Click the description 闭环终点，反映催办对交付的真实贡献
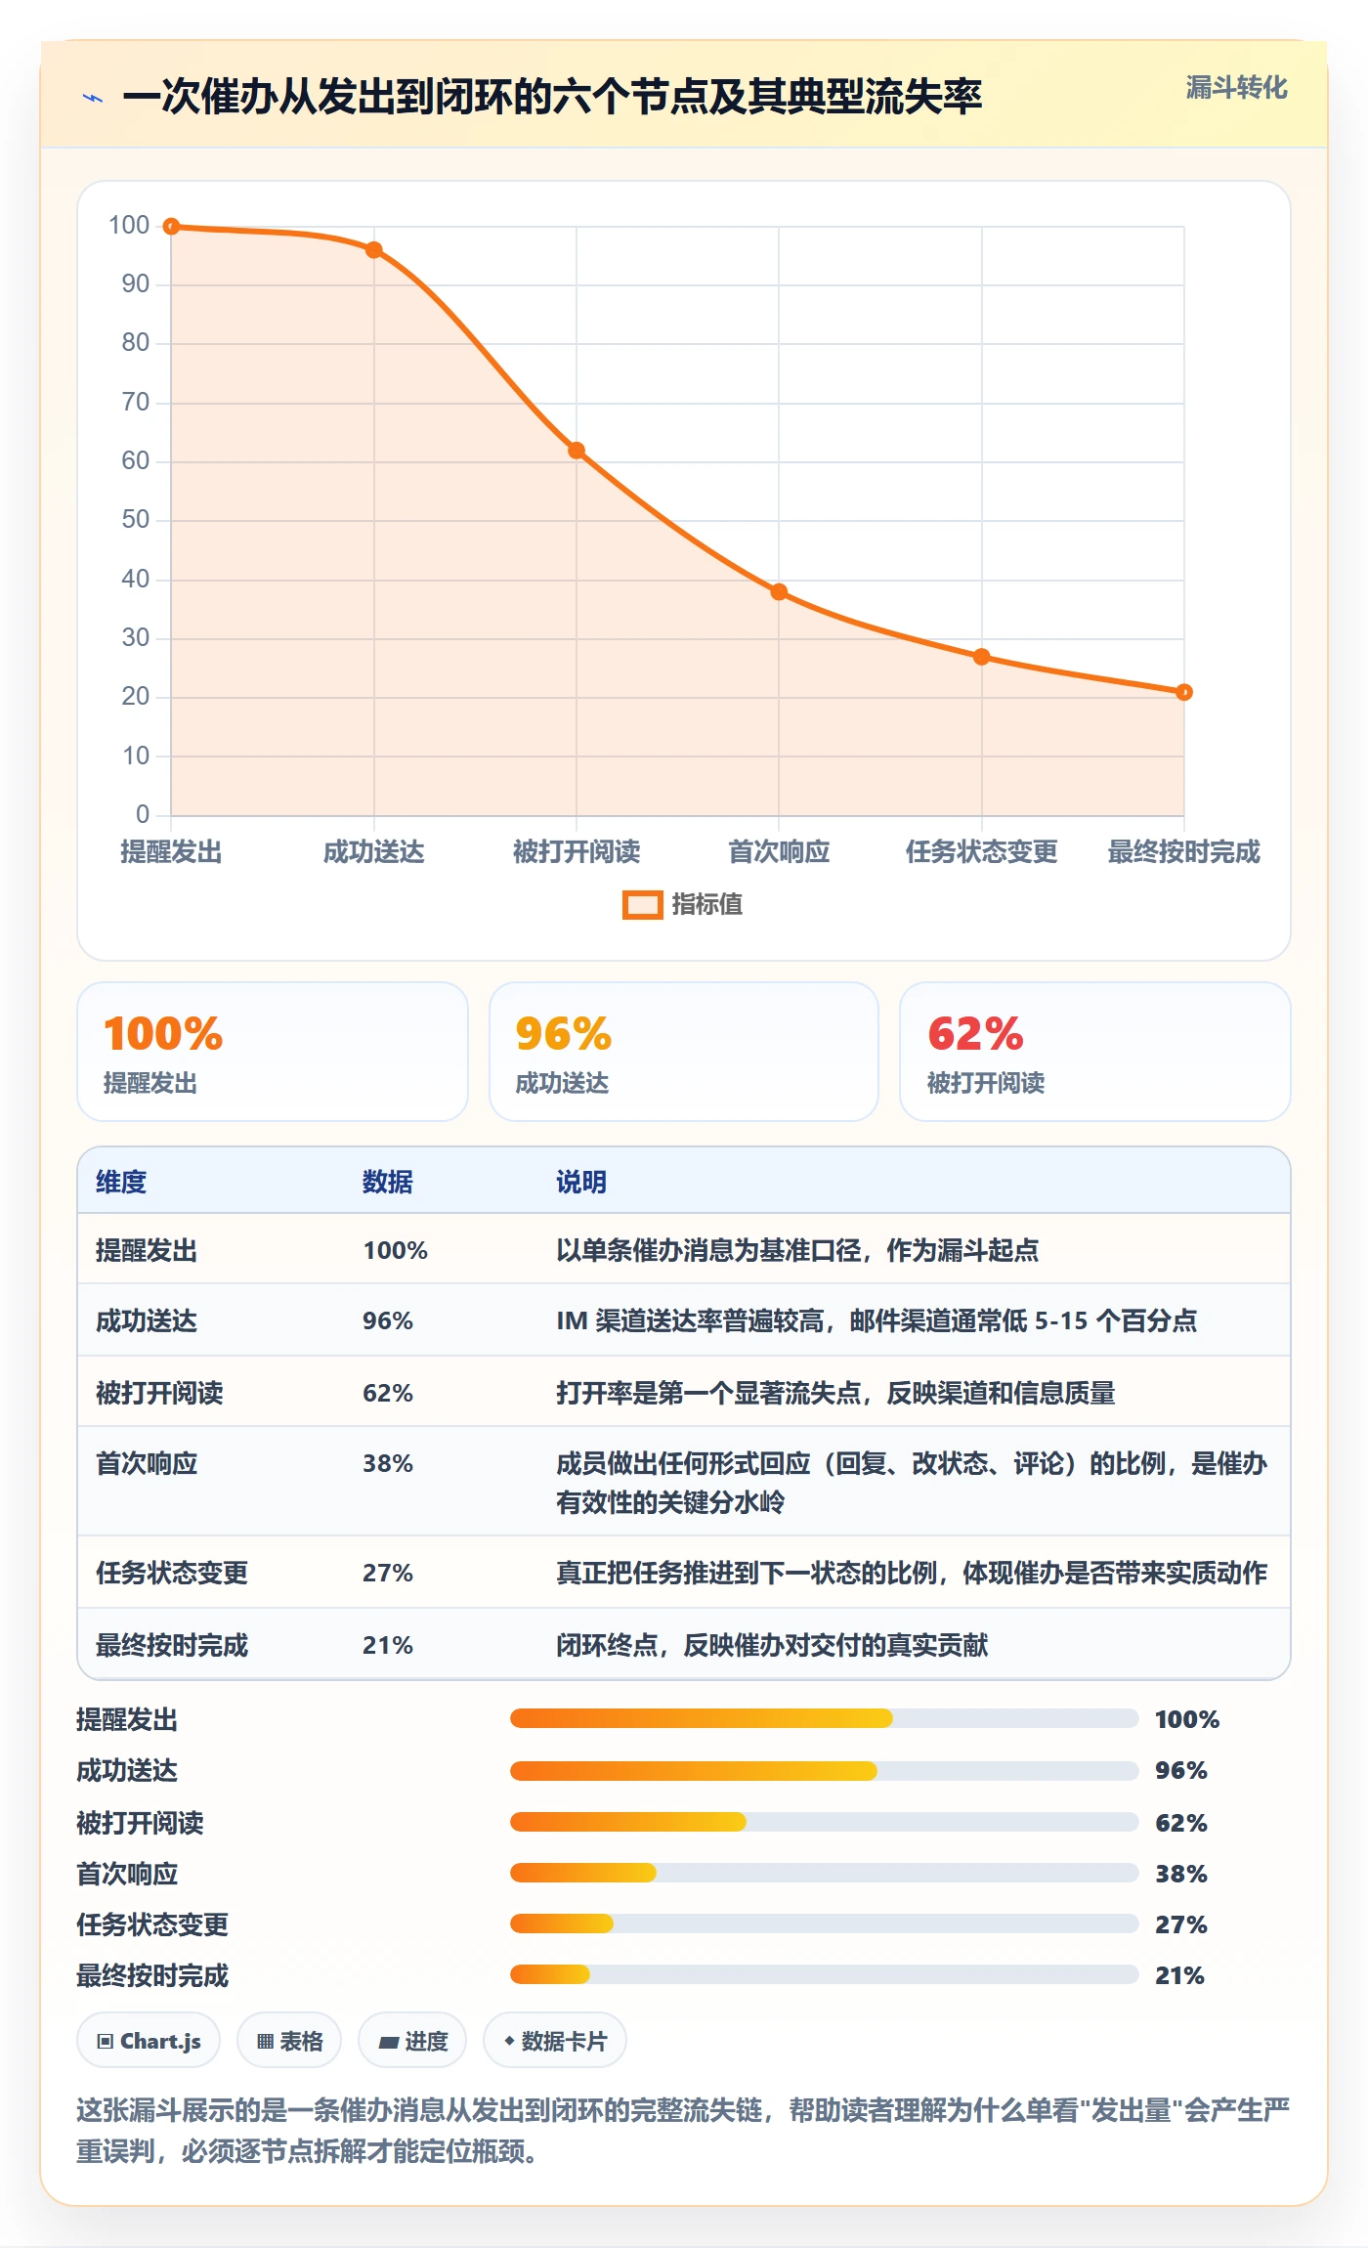Viewport: 1368px width, 2248px height. point(772,1646)
